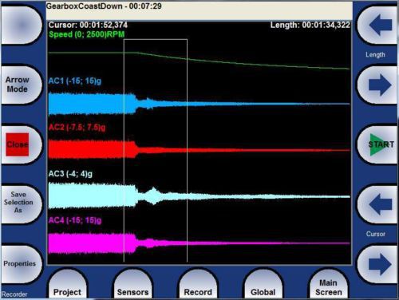
Task: Toggle Arrow Mode
Action: click(x=21, y=85)
